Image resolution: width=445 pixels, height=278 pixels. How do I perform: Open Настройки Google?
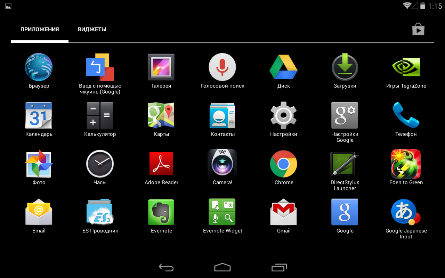[345, 115]
